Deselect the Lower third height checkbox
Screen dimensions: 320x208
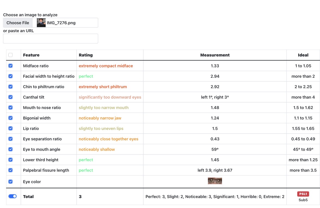coord(11,160)
